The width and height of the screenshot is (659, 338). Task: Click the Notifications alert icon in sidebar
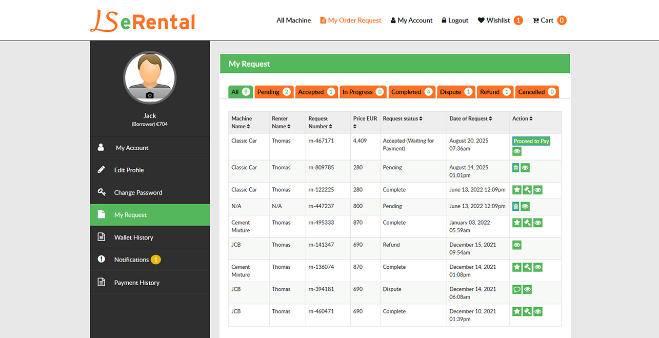pyautogui.click(x=101, y=260)
